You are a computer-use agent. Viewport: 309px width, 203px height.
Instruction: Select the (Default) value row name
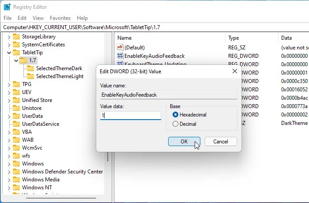[x=135, y=48]
